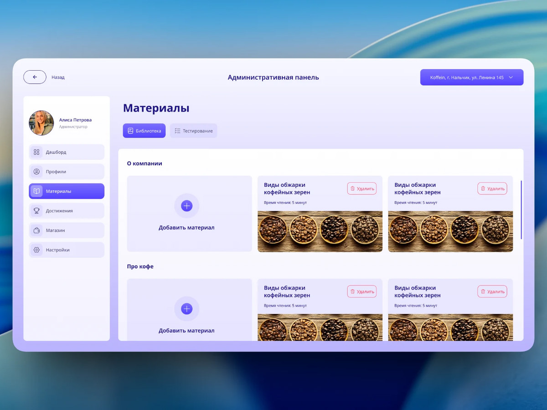This screenshot has height=410, width=547.
Task: Open the Koffein location dropdown
Action: pyautogui.click(x=472, y=77)
